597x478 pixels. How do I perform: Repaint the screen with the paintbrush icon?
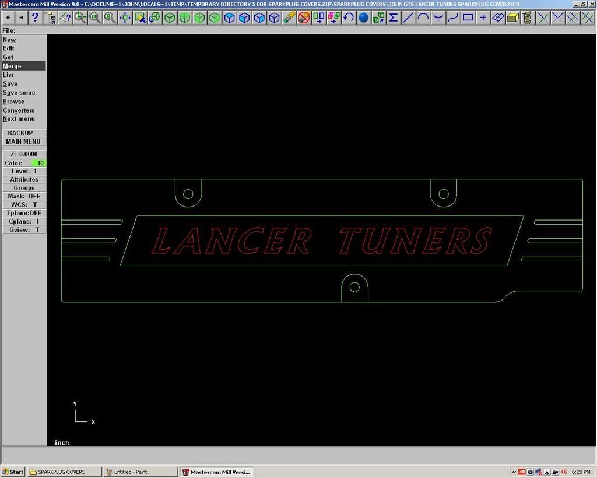(140, 18)
